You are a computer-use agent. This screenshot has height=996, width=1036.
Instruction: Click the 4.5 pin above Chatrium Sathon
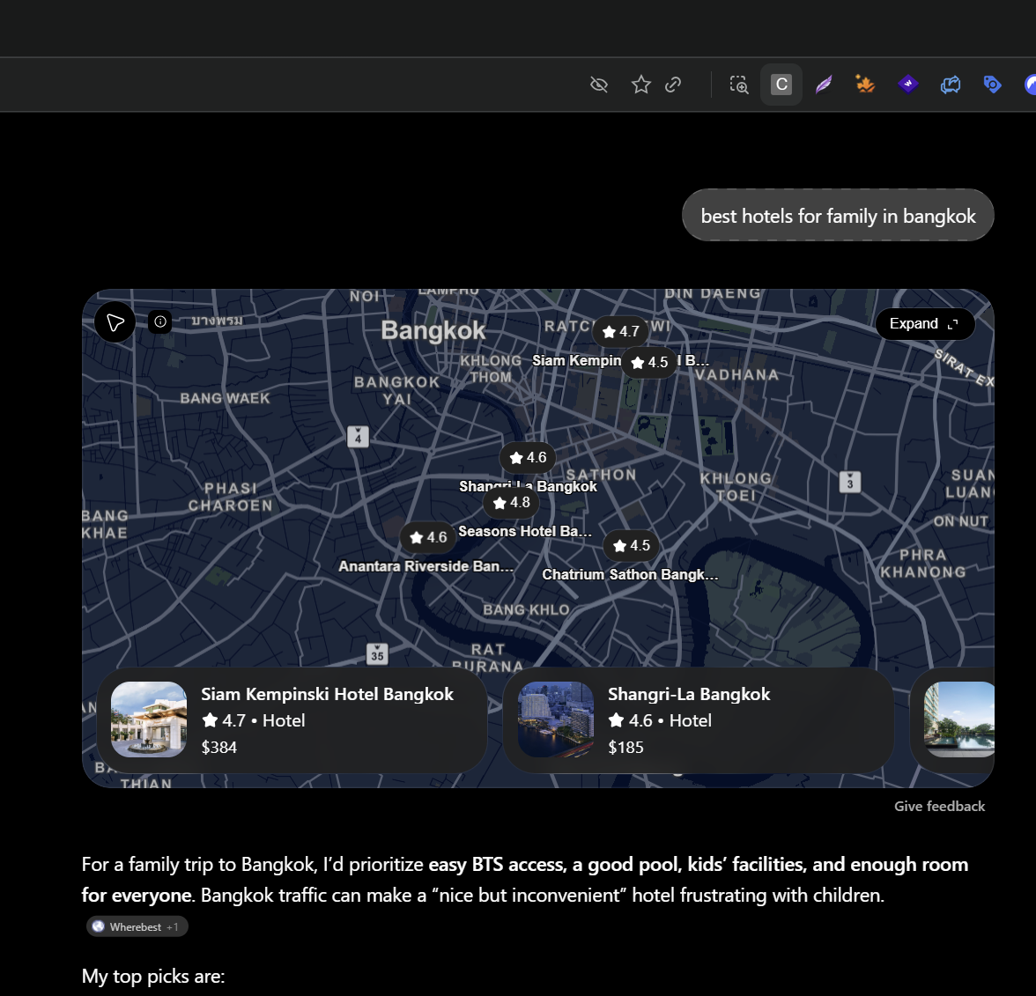pyautogui.click(x=631, y=546)
